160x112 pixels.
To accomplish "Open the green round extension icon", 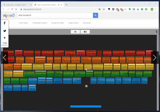I will pos(142,9).
